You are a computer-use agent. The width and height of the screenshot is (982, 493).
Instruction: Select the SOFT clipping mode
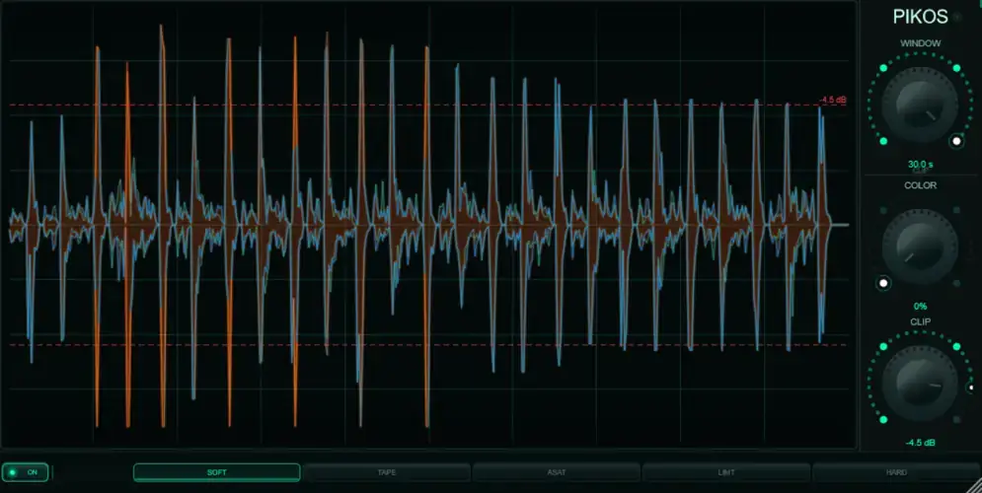217,472
